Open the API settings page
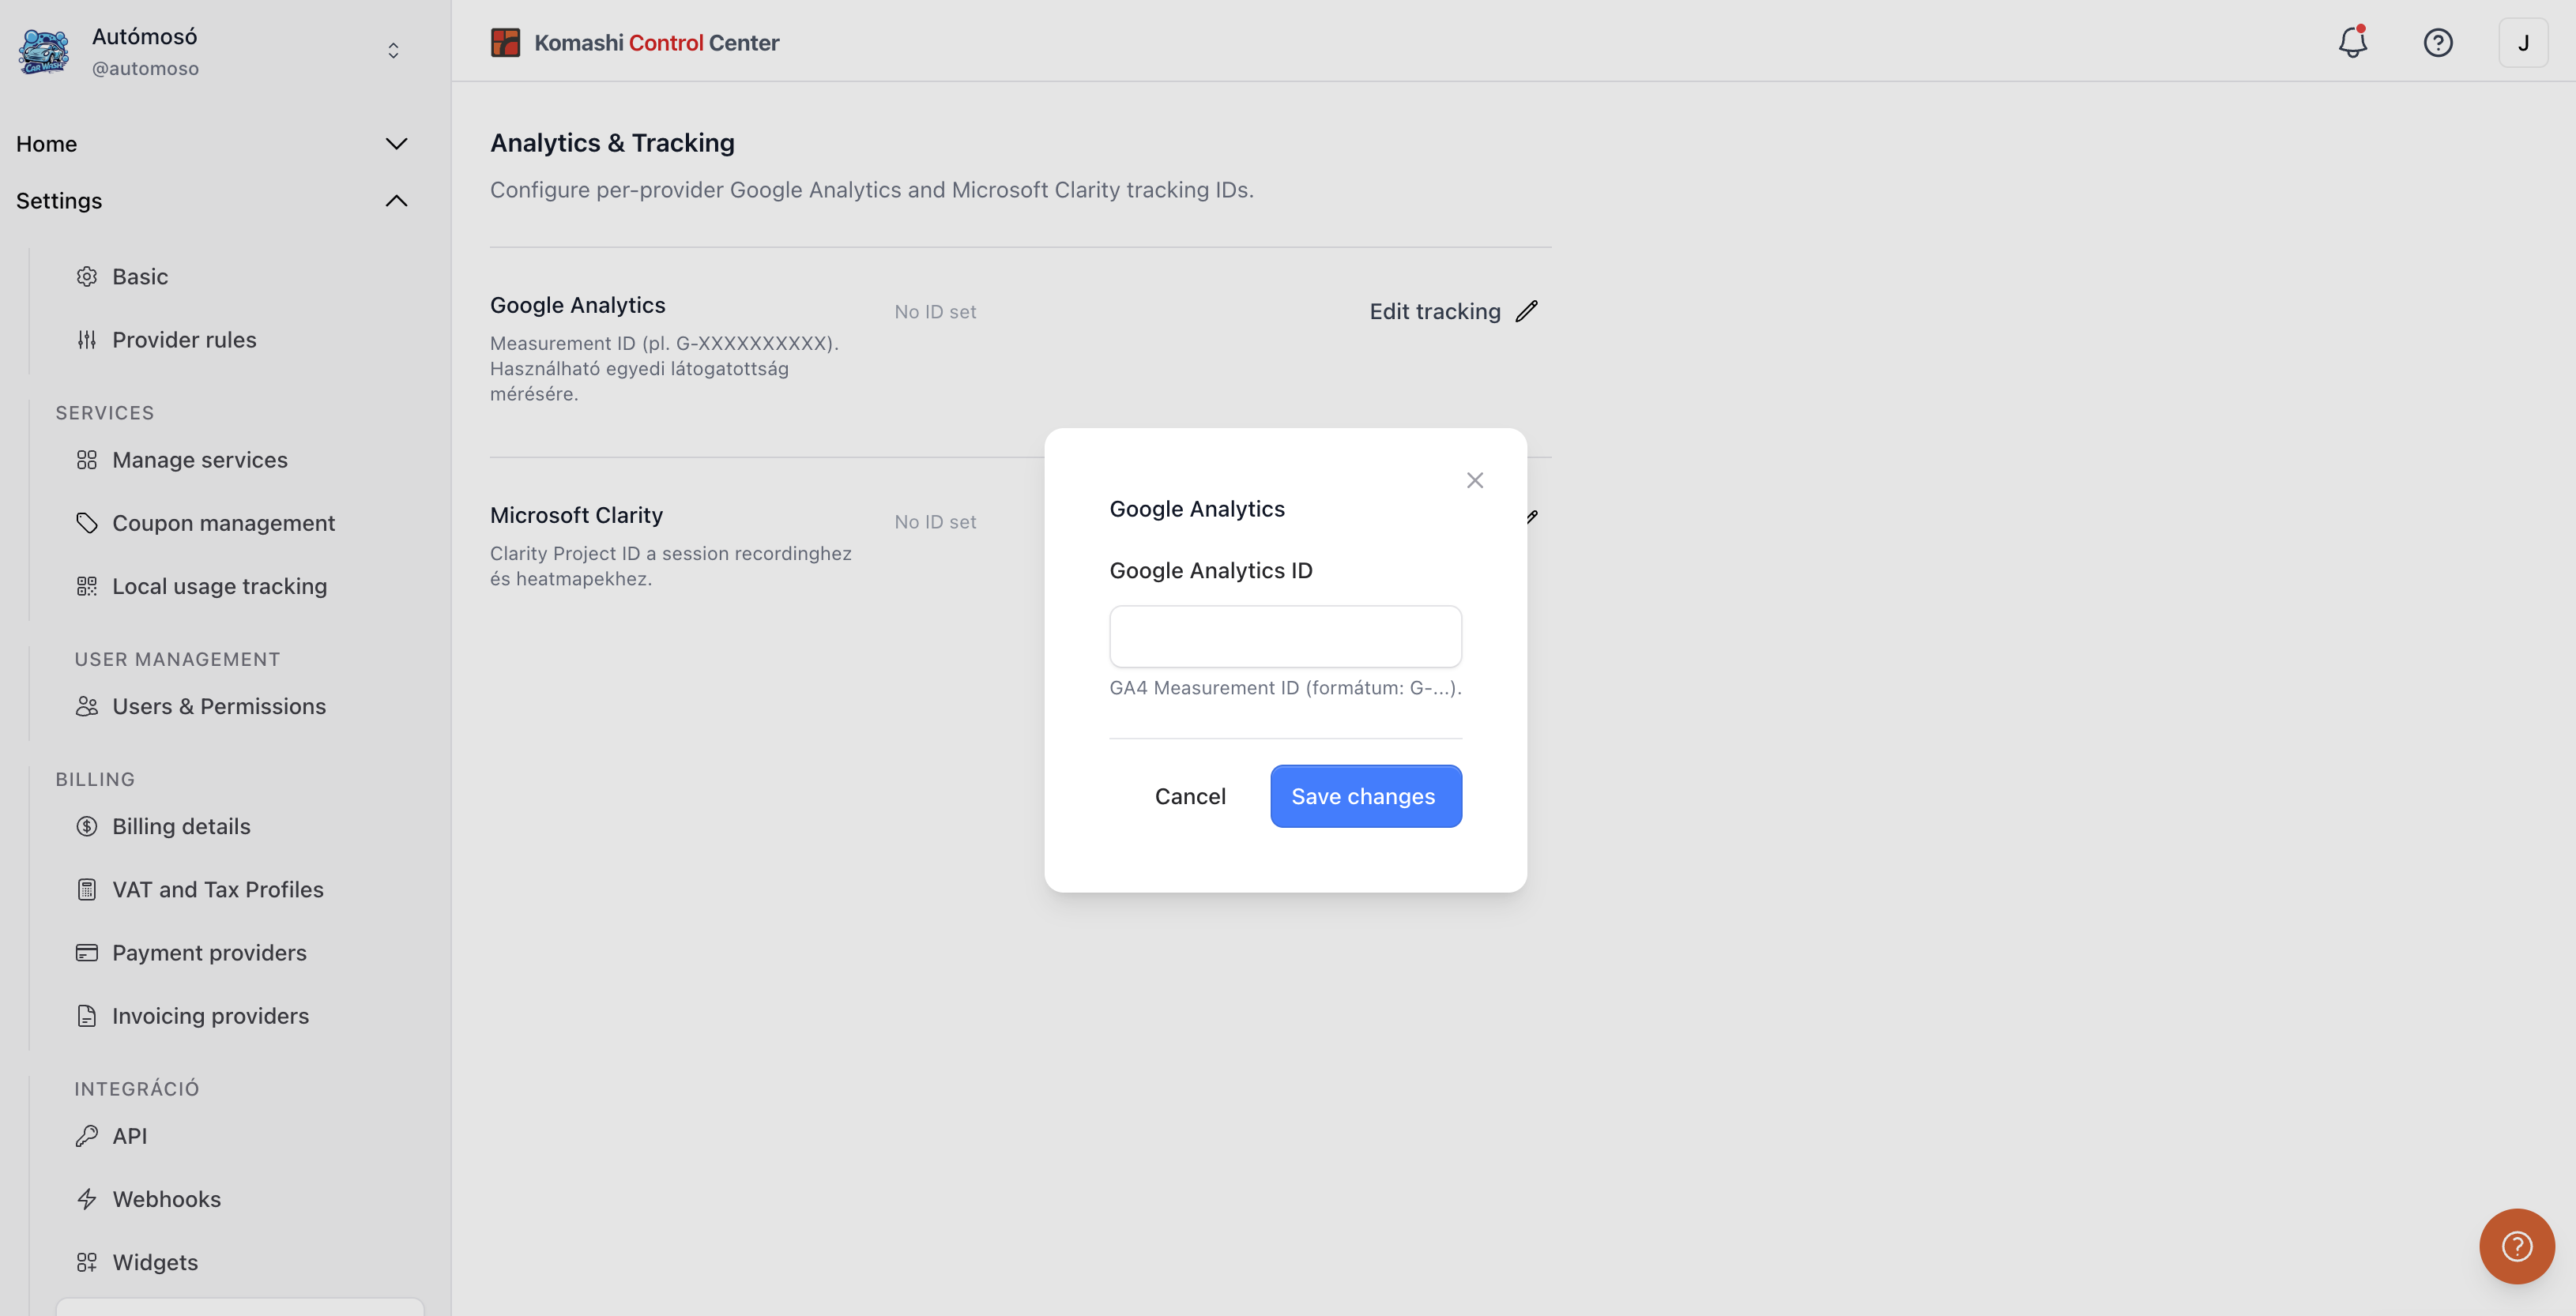 (130, 1136)
